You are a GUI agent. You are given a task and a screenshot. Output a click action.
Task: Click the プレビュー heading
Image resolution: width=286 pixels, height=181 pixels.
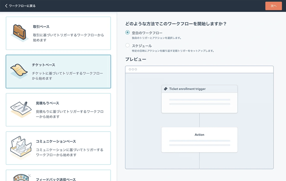pyautogui.click(x=136, y=59)
